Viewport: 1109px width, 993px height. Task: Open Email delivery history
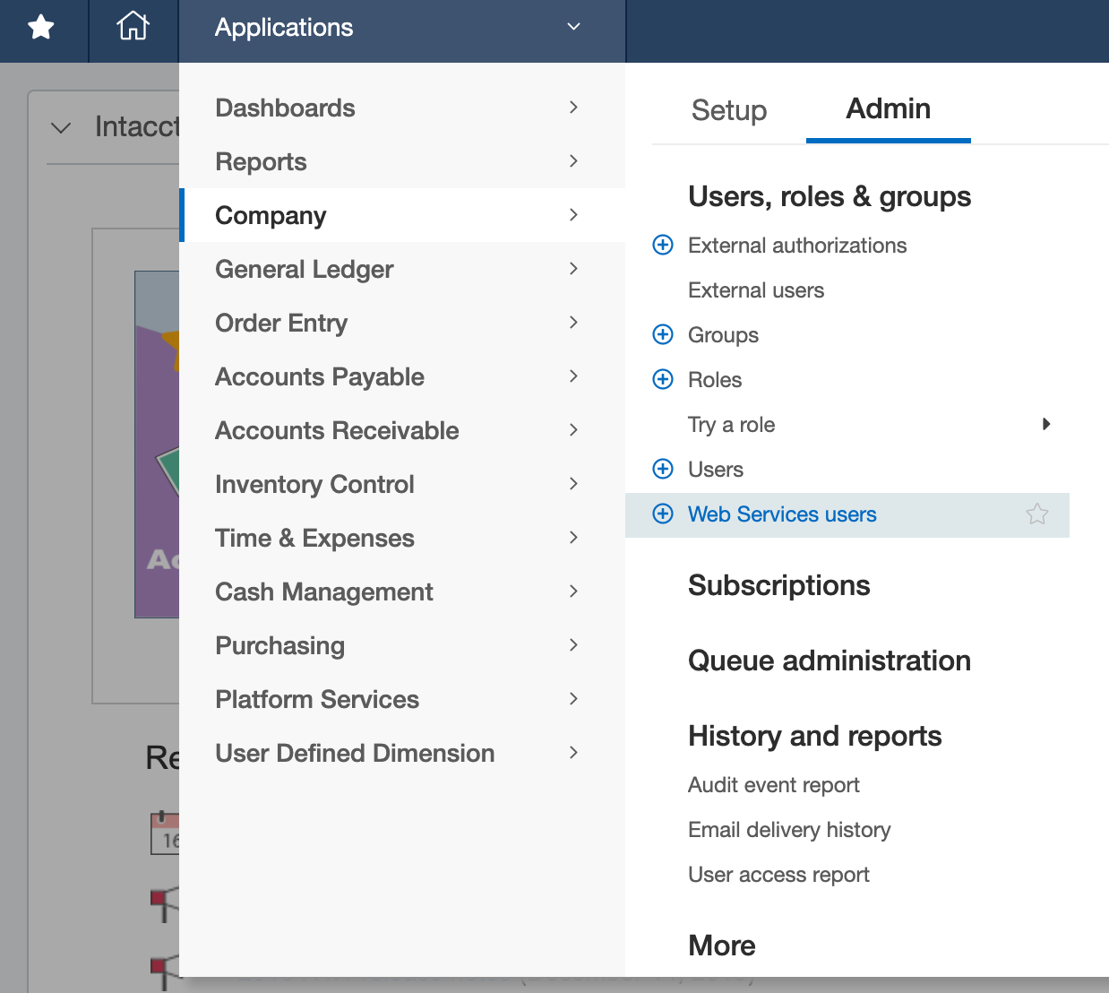point(788,830)
